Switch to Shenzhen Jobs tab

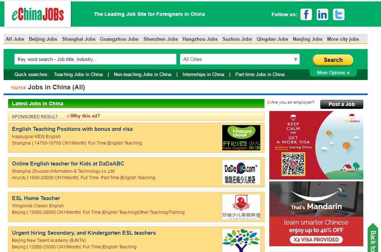[x=160, y=39]
